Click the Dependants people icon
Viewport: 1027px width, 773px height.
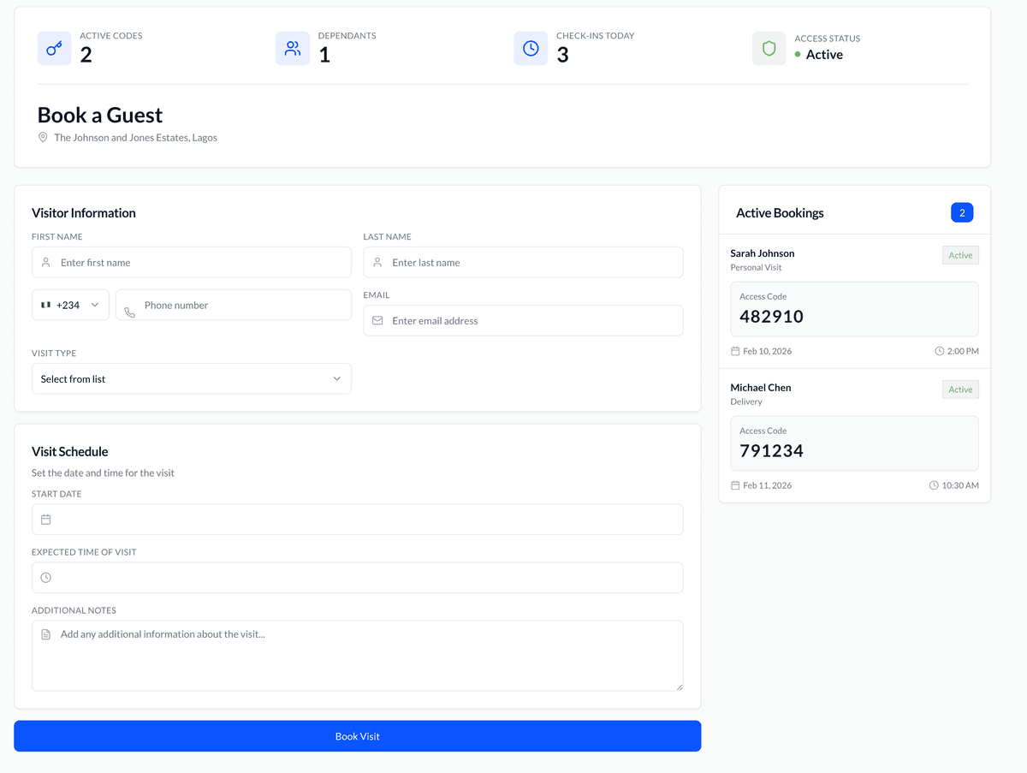[293, 48]
